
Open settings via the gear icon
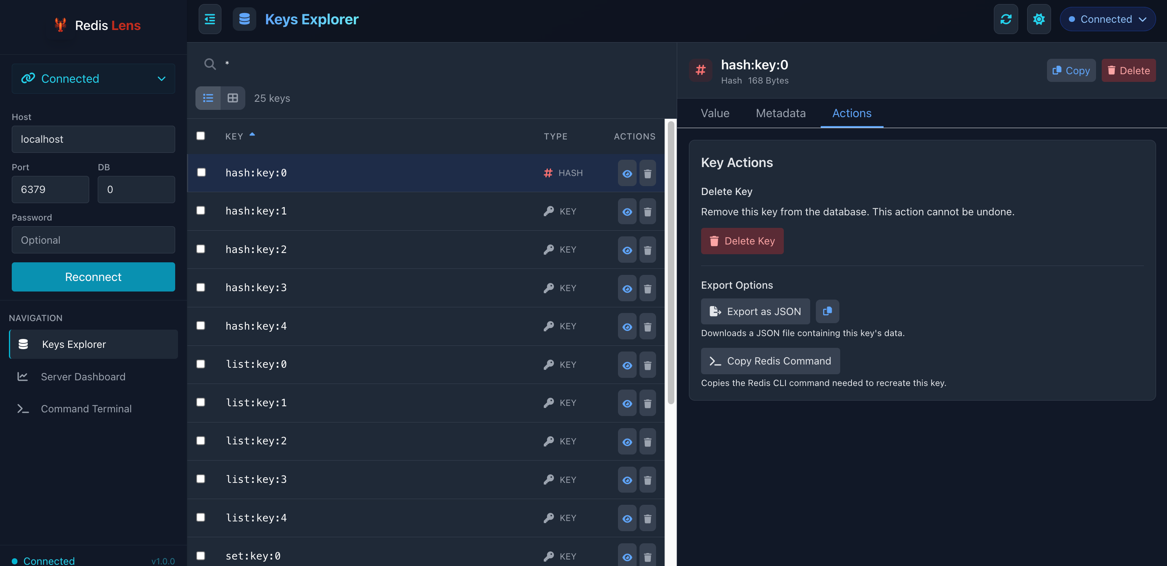pos(1039,19)
